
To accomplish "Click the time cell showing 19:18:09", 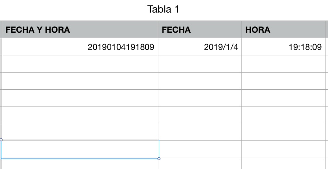I will 283,47.
